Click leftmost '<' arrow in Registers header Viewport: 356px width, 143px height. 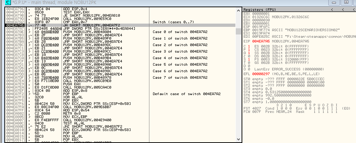tap(332, 9)
